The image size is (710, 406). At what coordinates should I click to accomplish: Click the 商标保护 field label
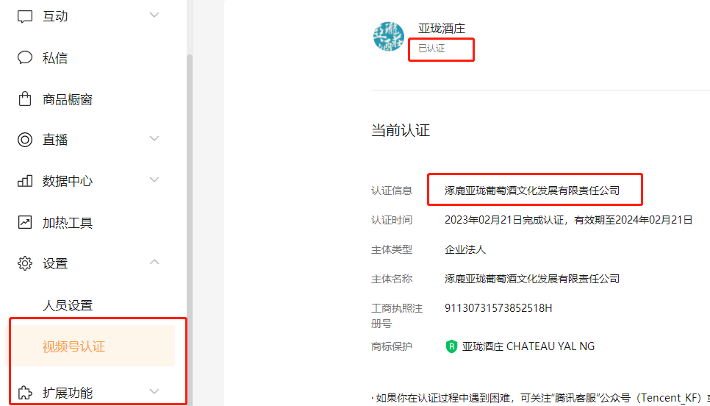[392, 346]
